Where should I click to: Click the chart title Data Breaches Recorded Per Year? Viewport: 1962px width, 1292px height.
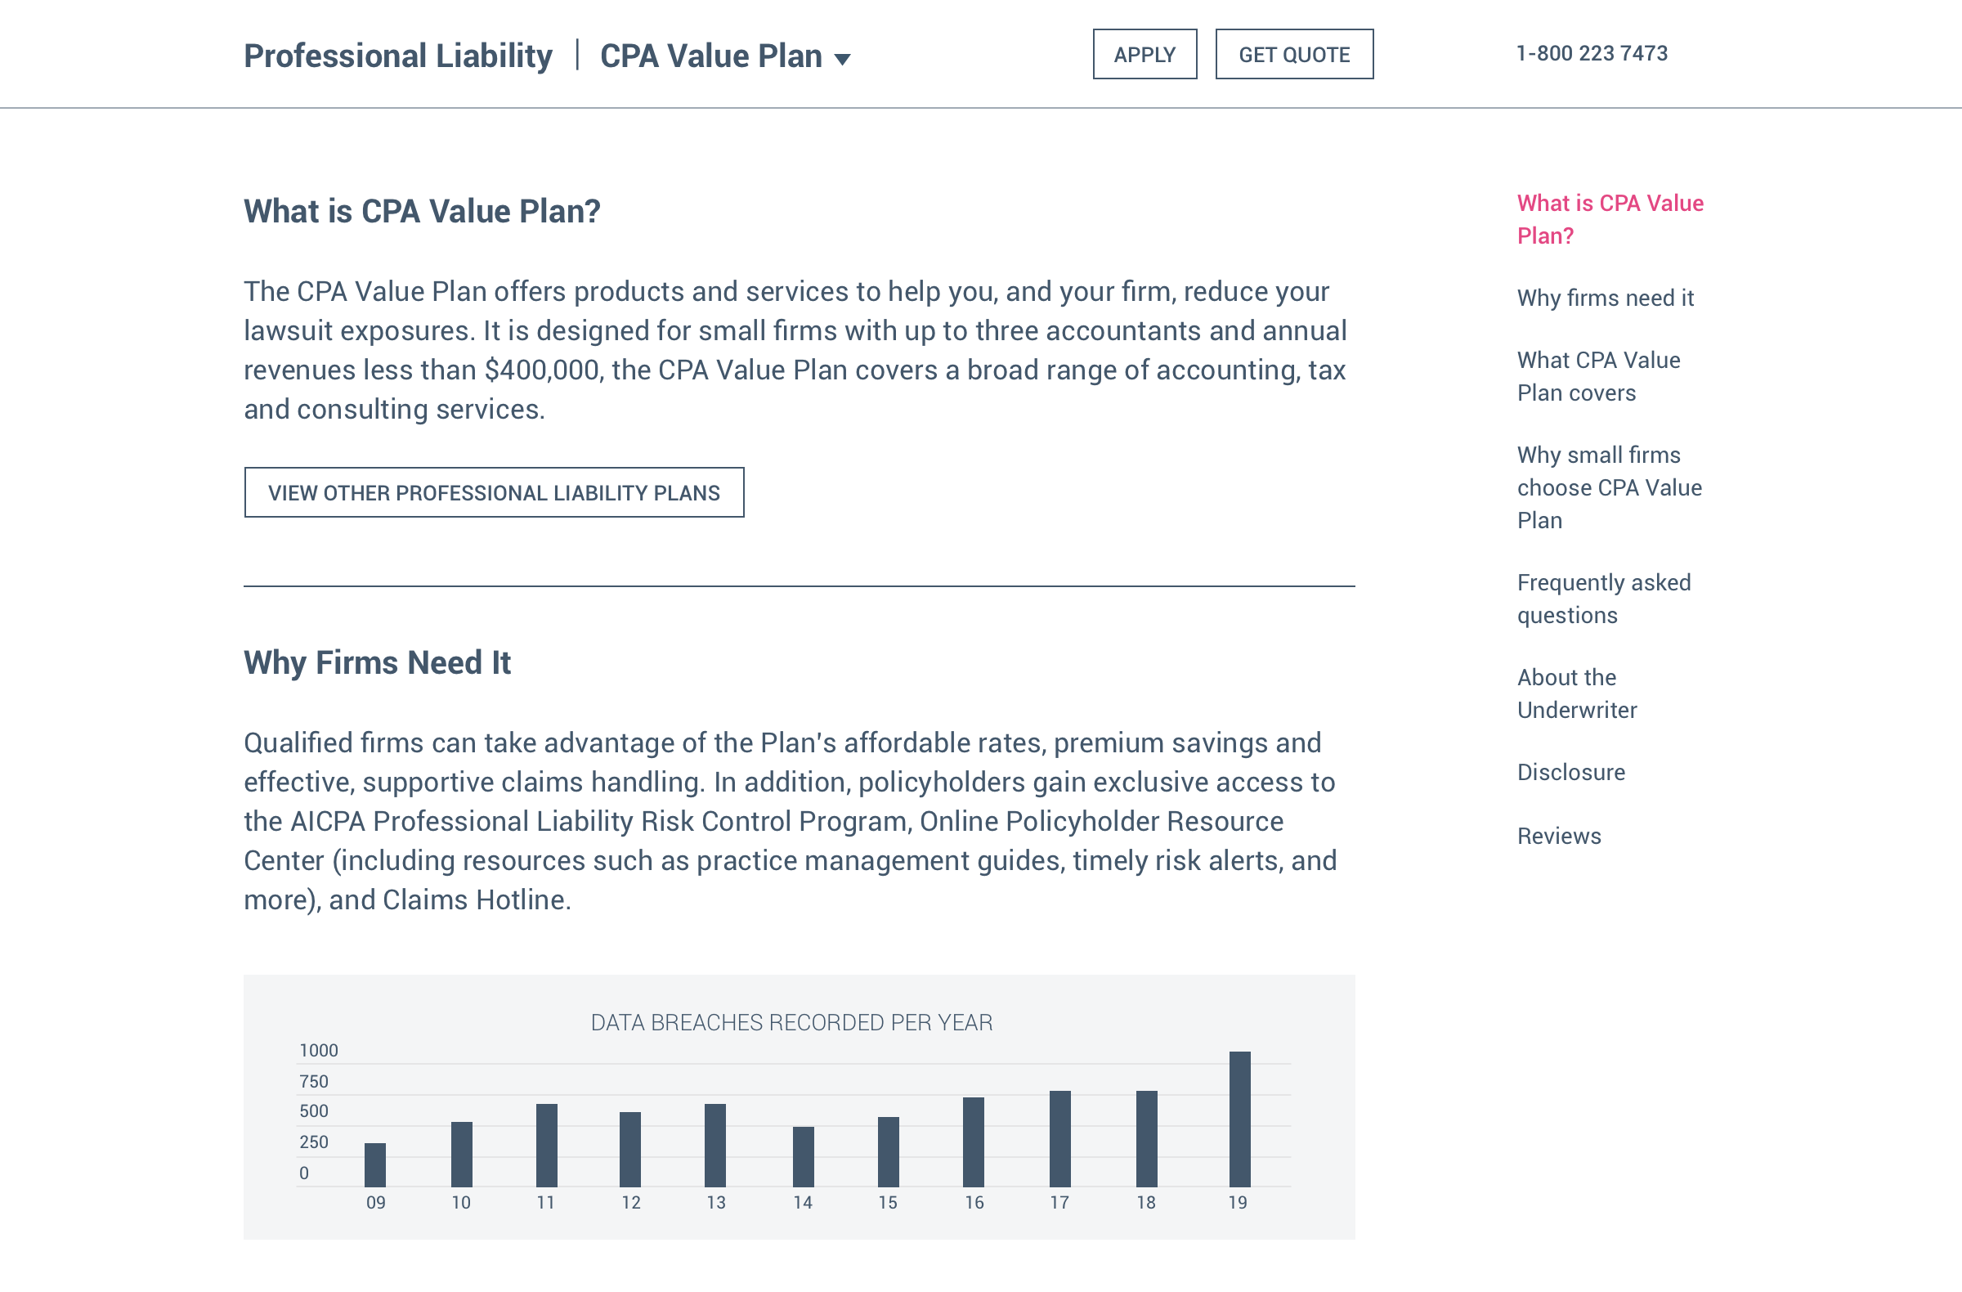[x=791, y=1022]
